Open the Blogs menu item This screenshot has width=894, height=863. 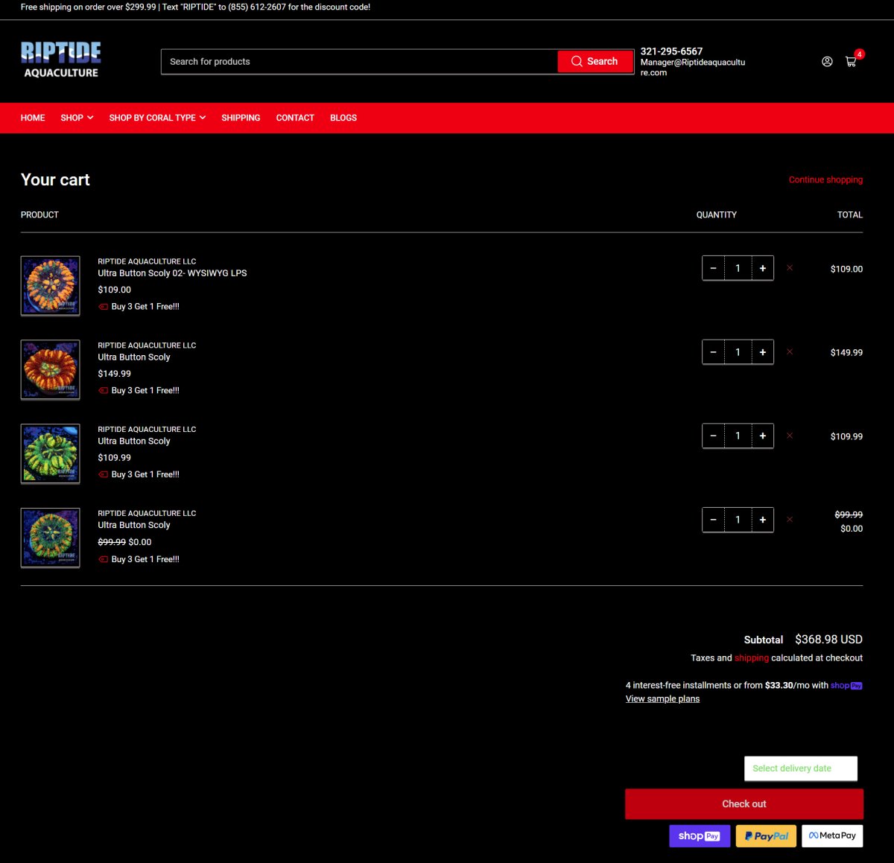pos(343,118)
